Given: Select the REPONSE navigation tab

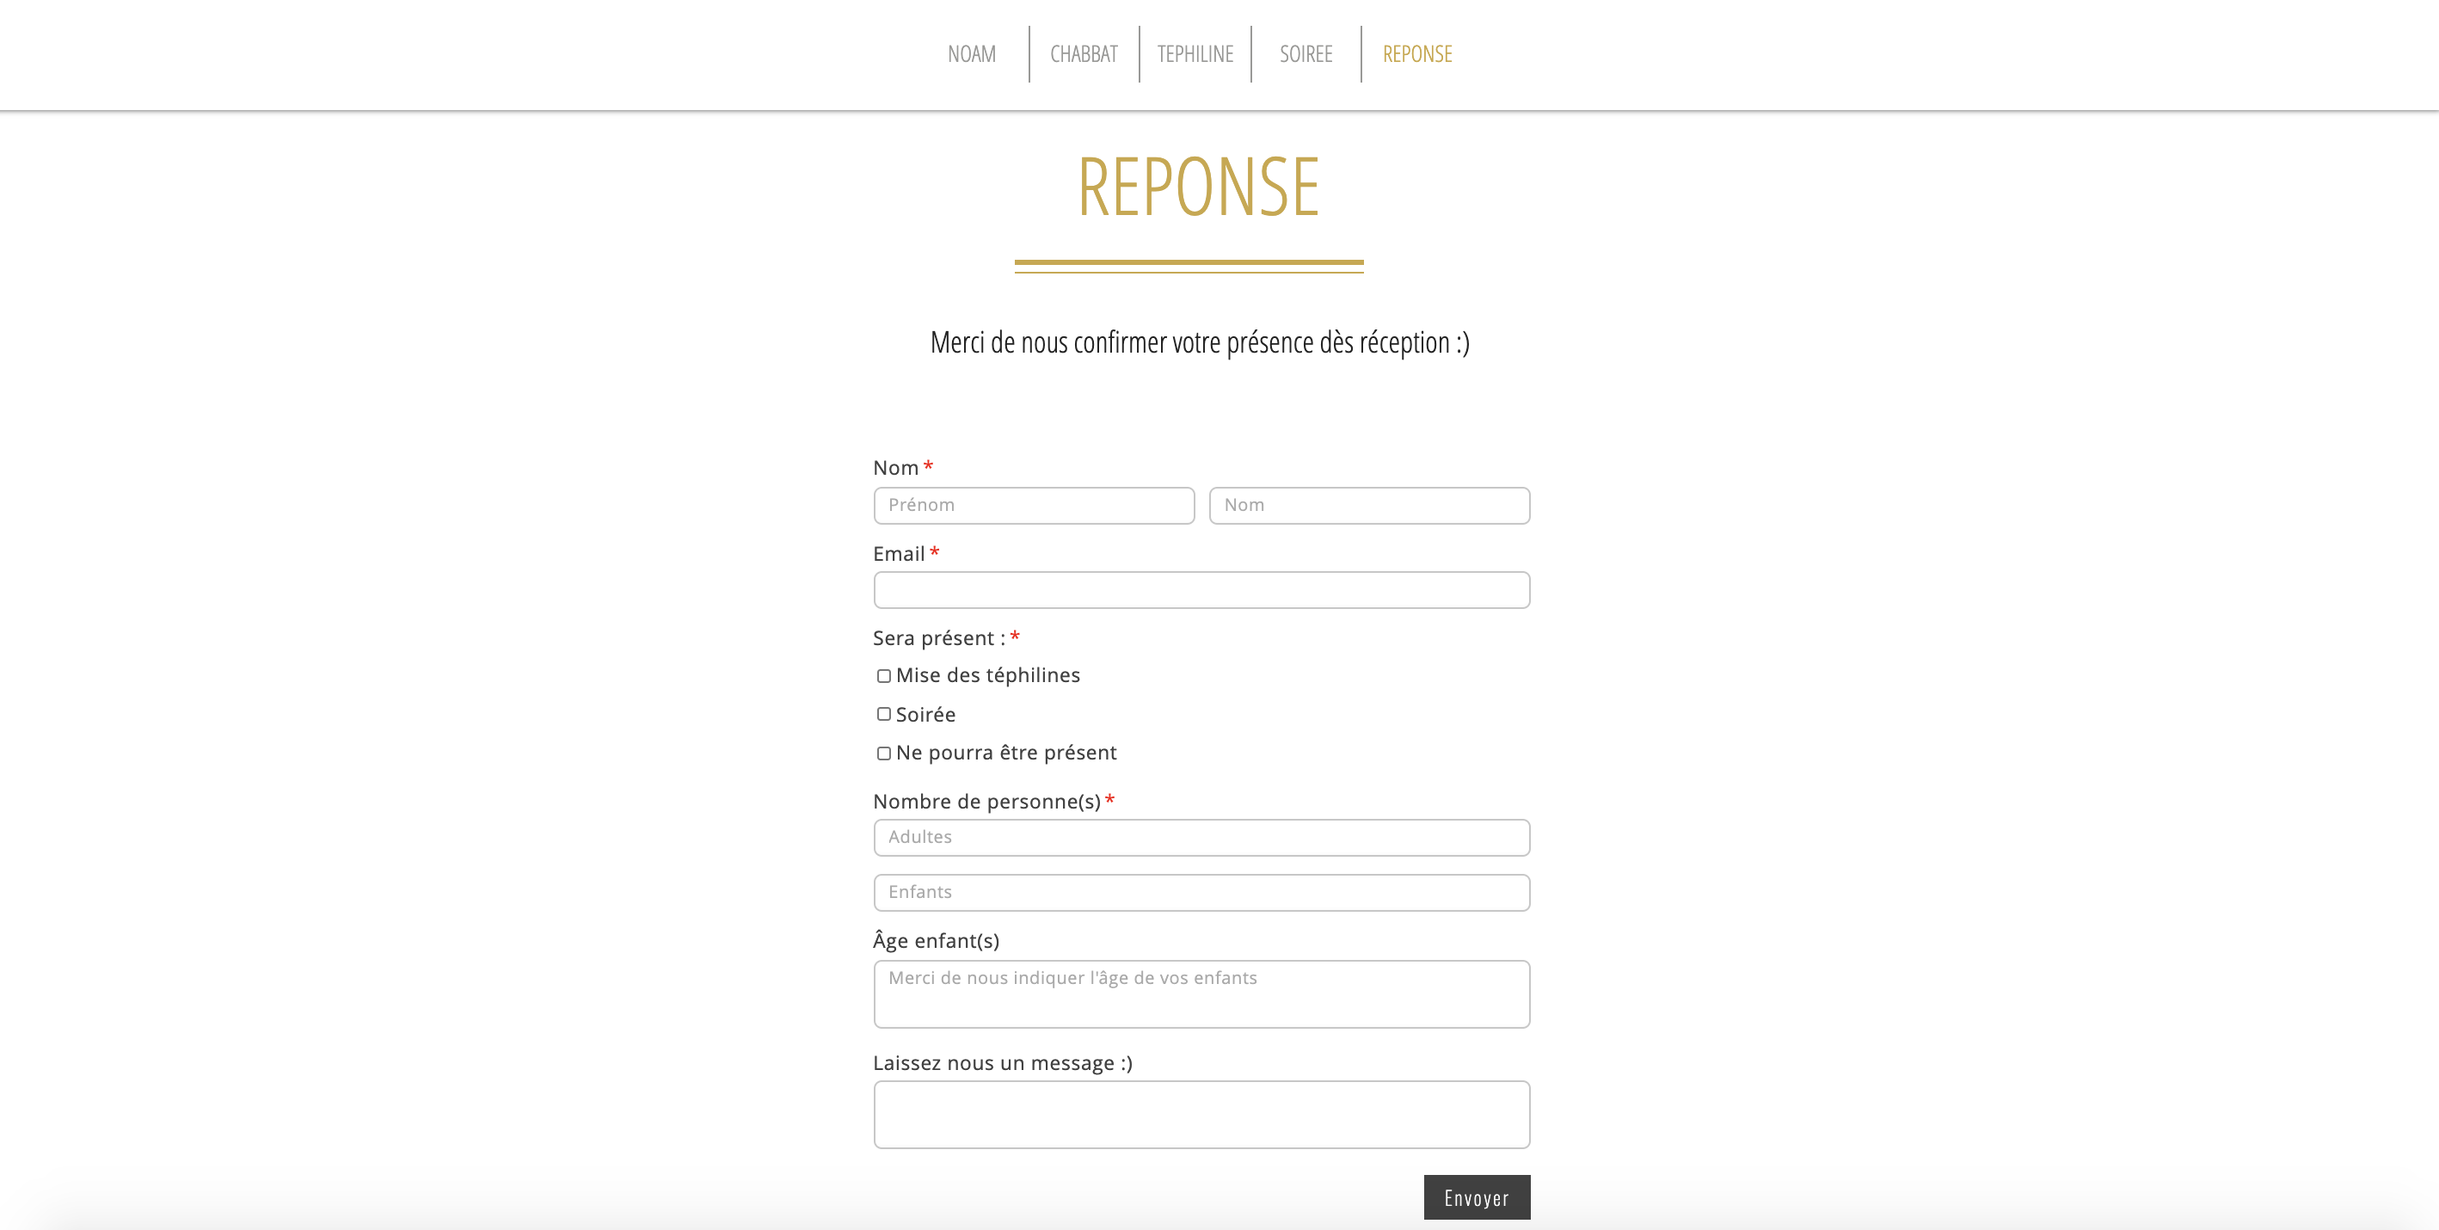Looking at the screenshot, I should pos(1416,54).
